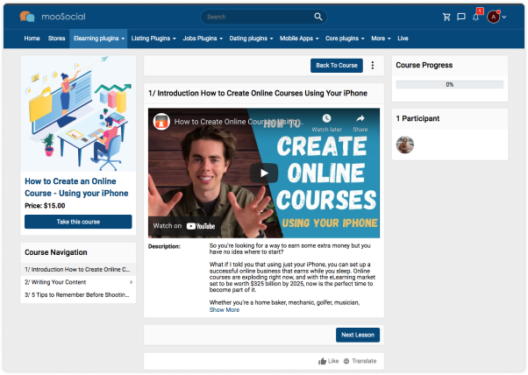The height and width of the screenshot is (375, 528).
Task: Click the Course Navigation heading
Action: click(56, 252)
